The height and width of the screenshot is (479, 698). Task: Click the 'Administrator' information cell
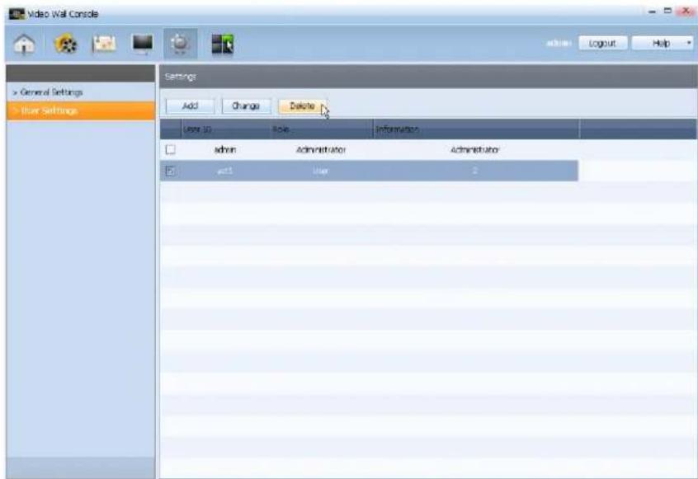[x=475, y=150]
